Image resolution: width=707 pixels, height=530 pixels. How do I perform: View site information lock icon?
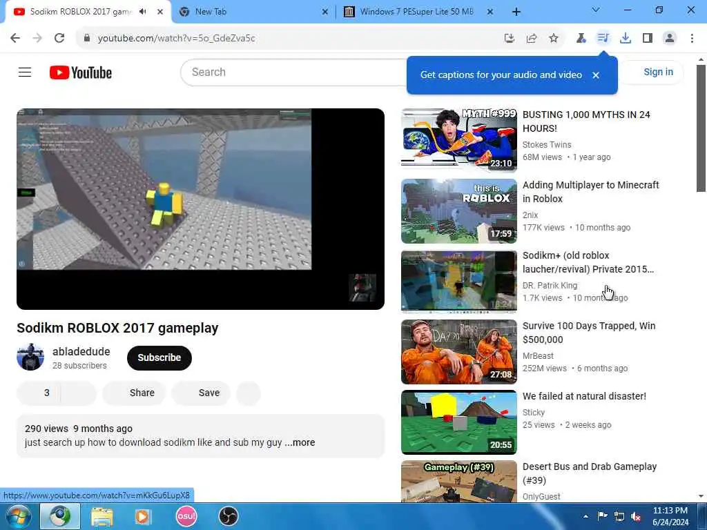pyautogui.click(x=87, y=39)
